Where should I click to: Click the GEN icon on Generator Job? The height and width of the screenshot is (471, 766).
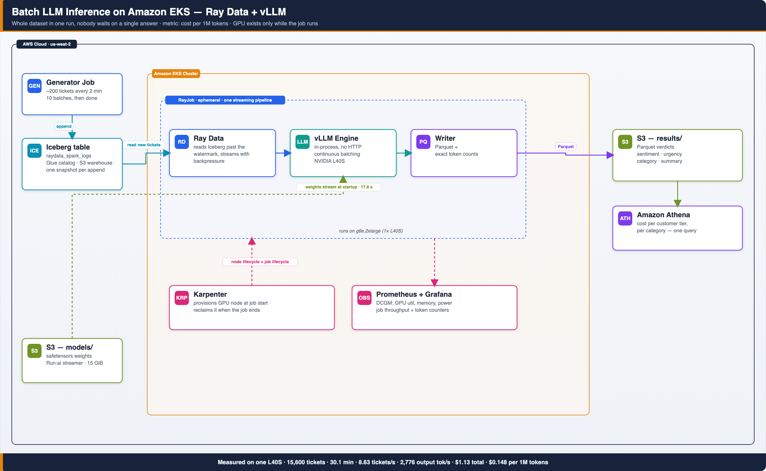tap(34, 86)
